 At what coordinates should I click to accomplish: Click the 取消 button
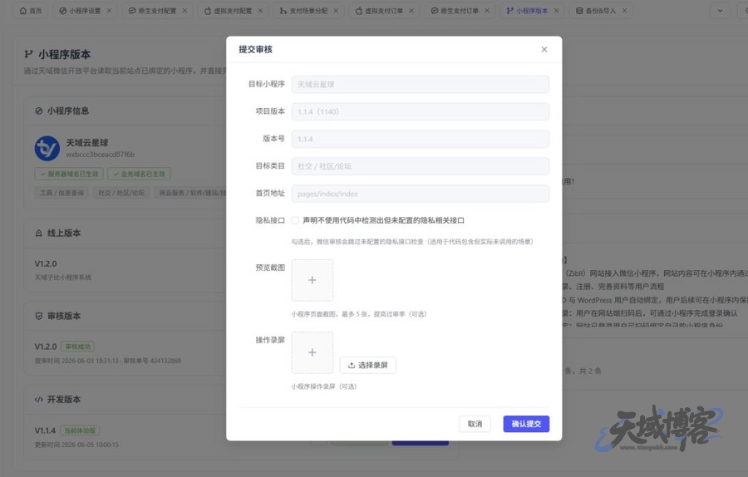(x=475, y=424)
